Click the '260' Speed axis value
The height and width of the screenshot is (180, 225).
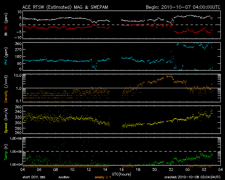coord(18,132)
